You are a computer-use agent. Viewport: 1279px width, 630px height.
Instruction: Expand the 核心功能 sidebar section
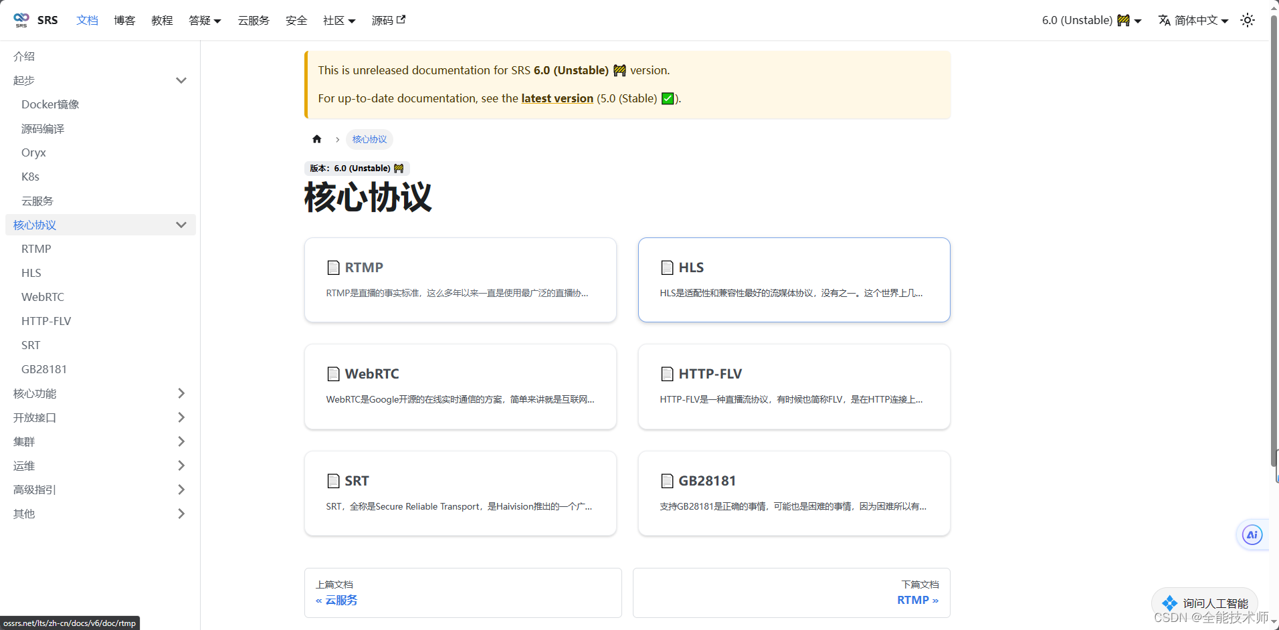[100, 393]
